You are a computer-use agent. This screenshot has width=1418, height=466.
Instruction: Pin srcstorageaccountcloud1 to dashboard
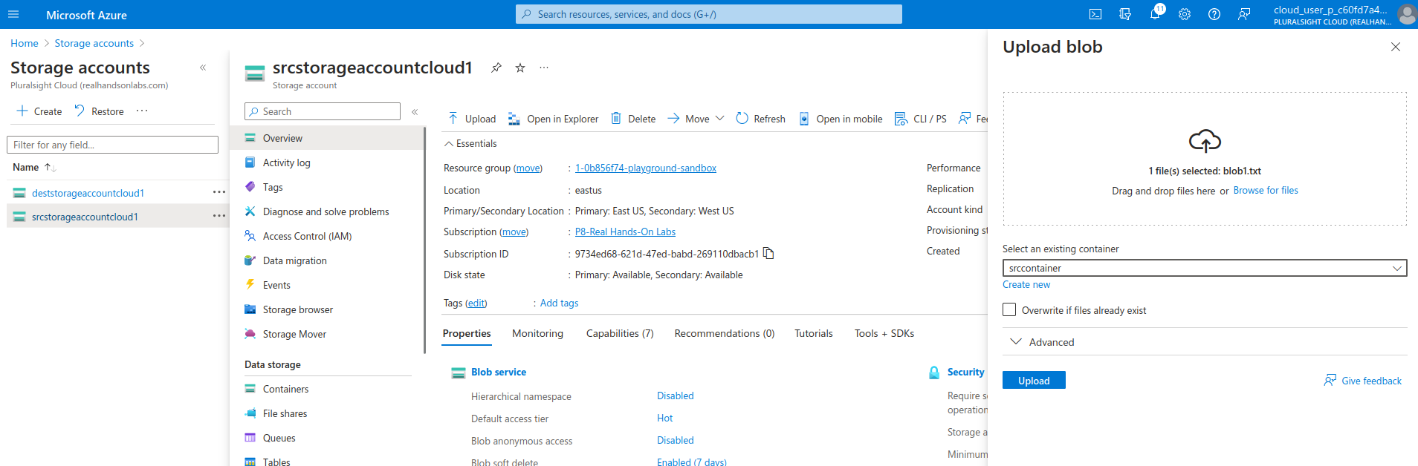(x=496, y=68)
